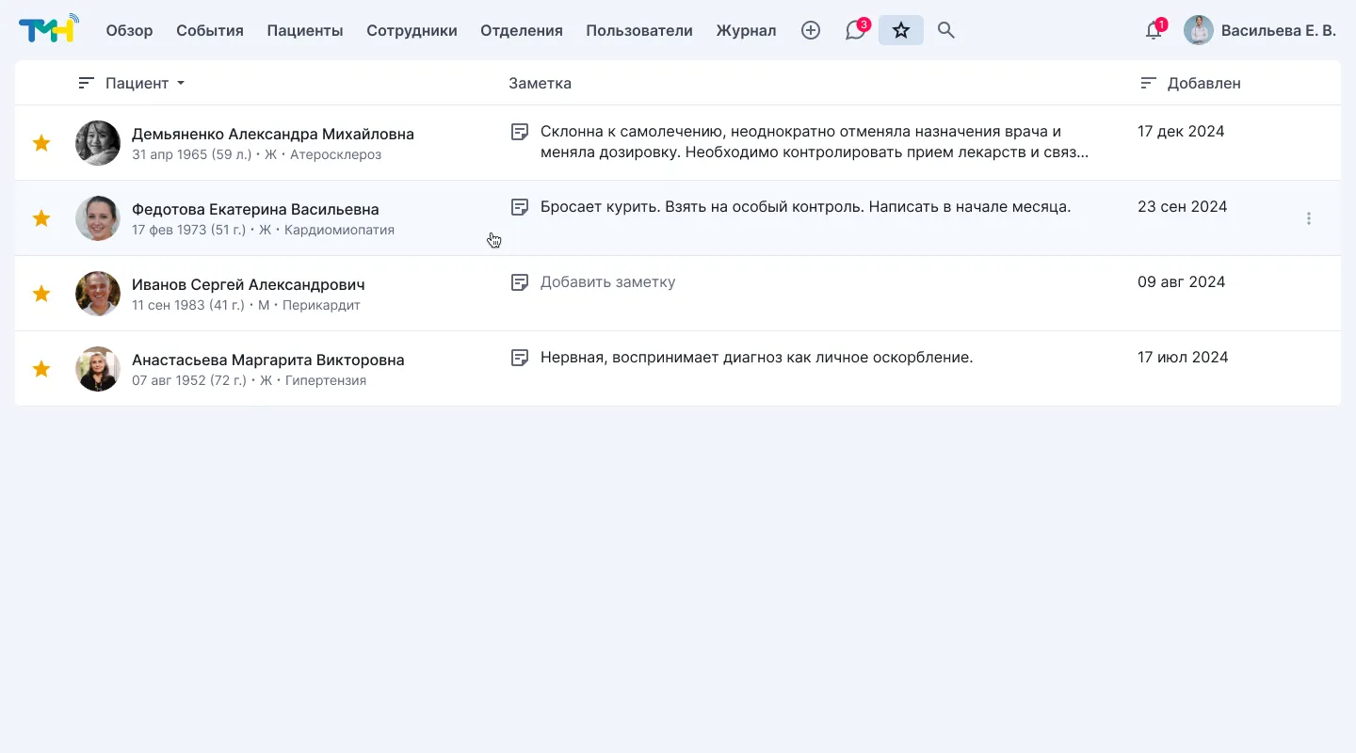The image size is (1356, 753).
Task: Open the Обзор section
Action: (x=129, y=30)
